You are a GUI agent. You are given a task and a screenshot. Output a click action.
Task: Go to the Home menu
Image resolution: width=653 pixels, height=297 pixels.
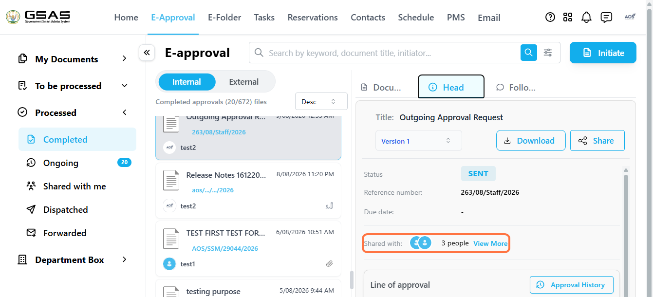coord(126,18)
